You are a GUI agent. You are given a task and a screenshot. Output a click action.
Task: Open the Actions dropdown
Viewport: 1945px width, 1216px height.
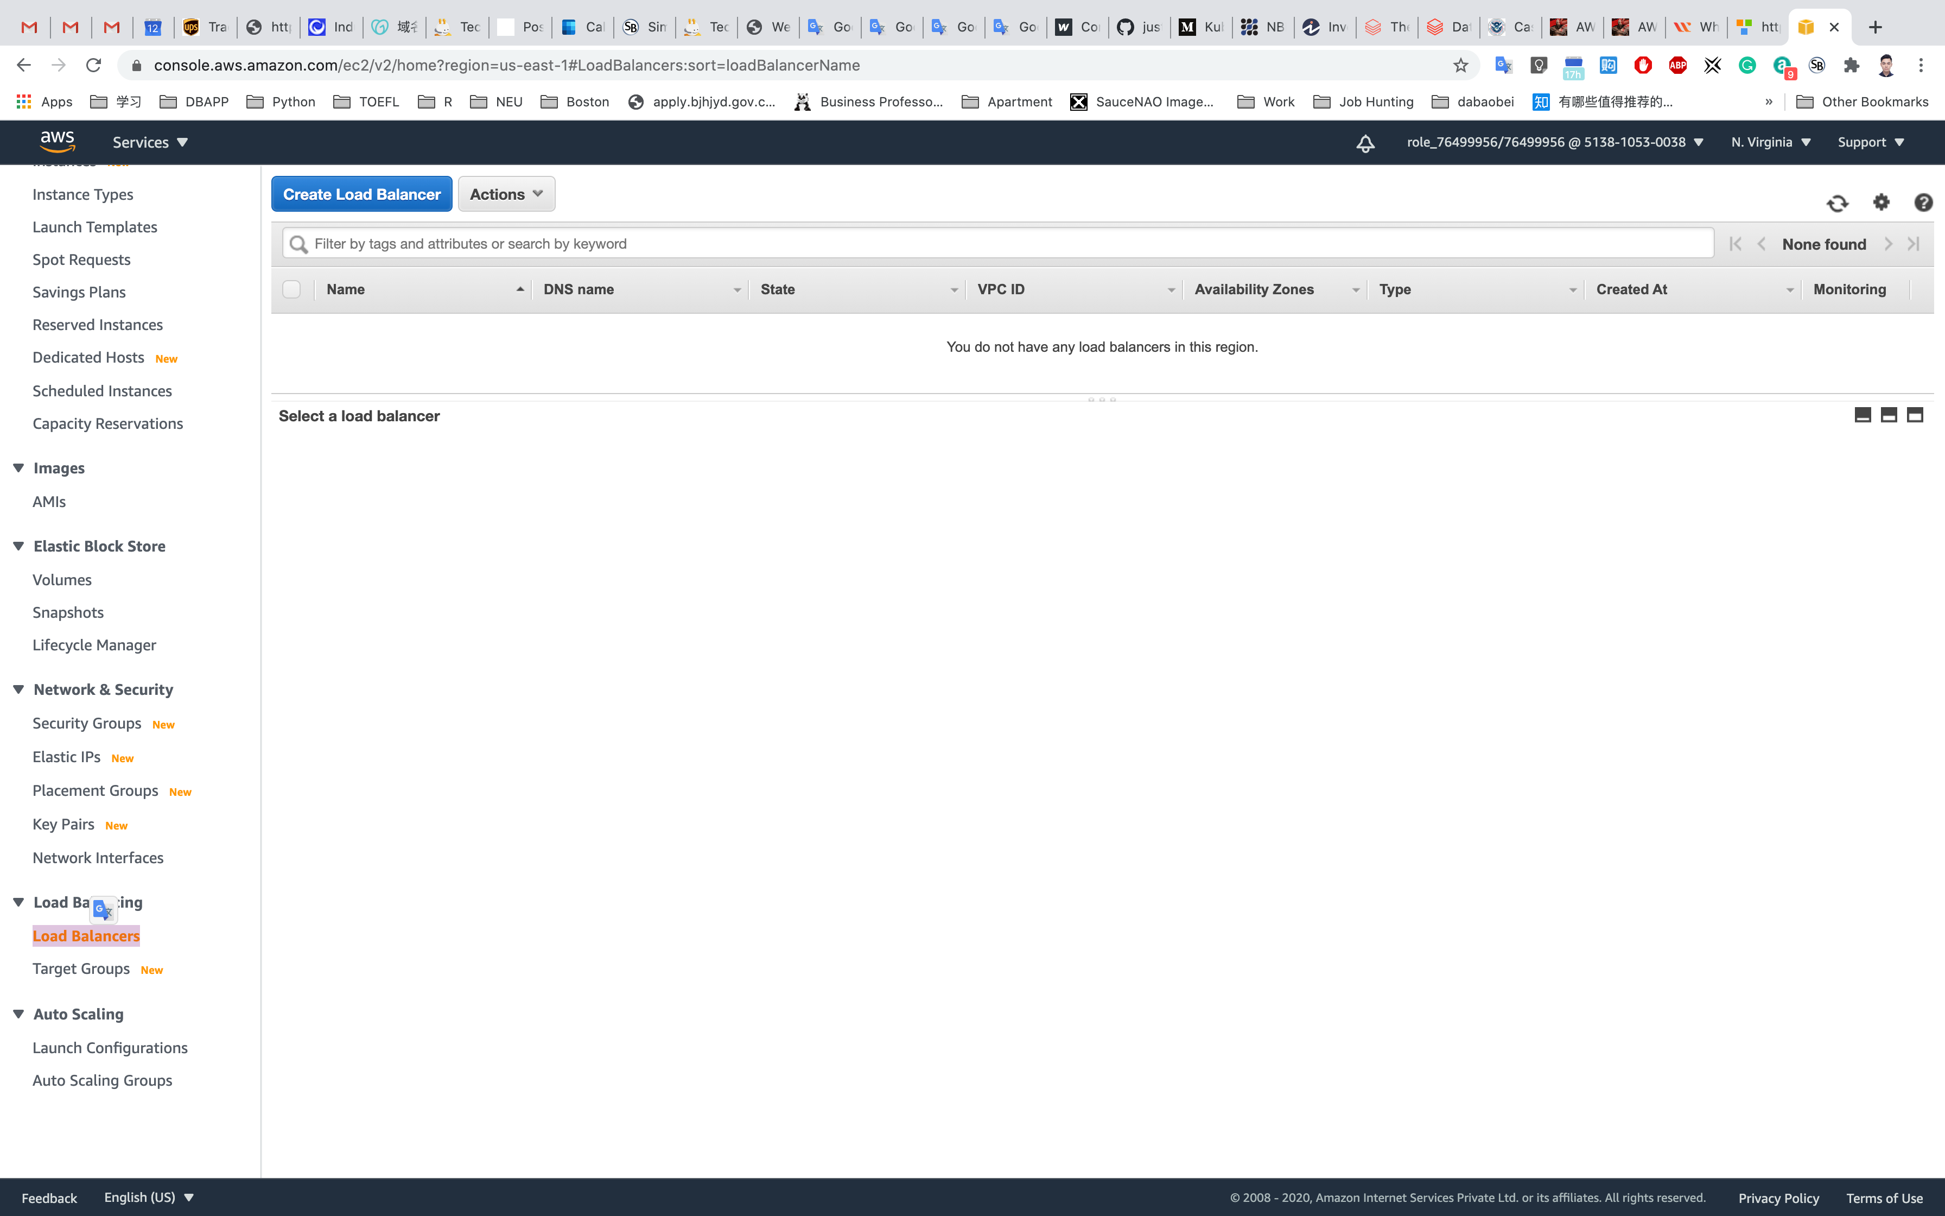(506, 194)
